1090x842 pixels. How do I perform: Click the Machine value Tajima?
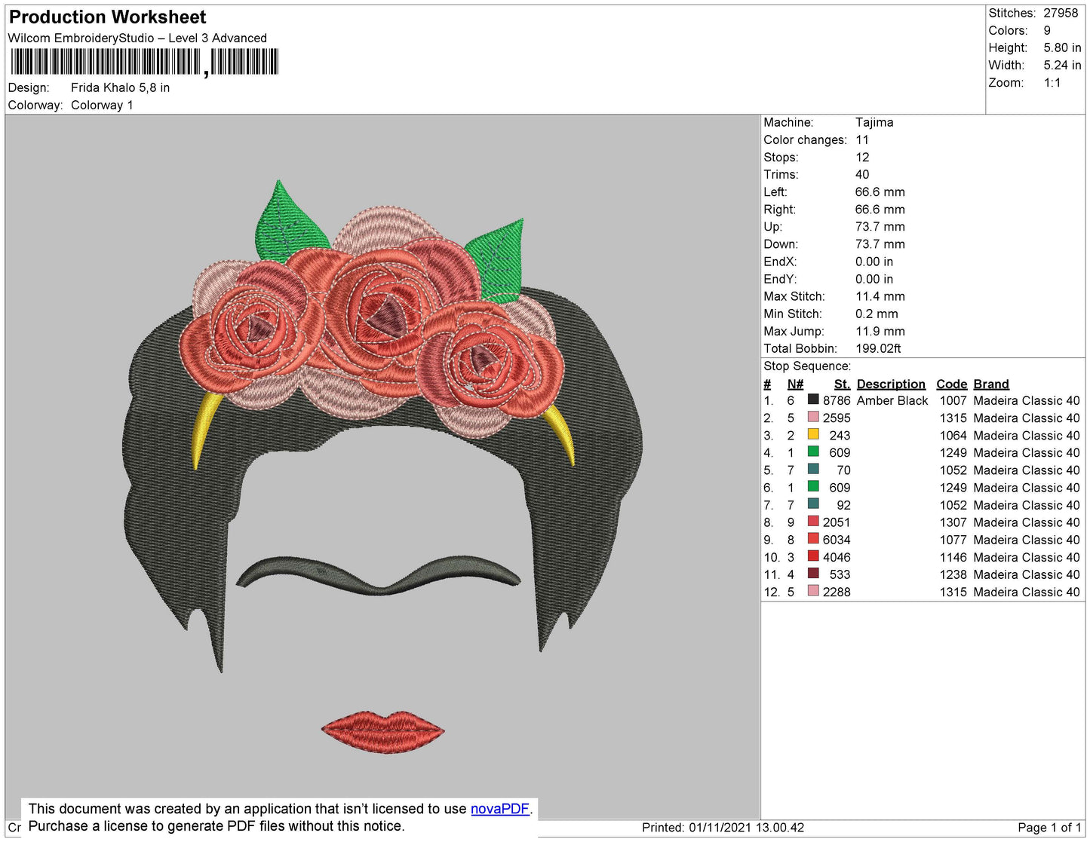[x=874, y=122]
